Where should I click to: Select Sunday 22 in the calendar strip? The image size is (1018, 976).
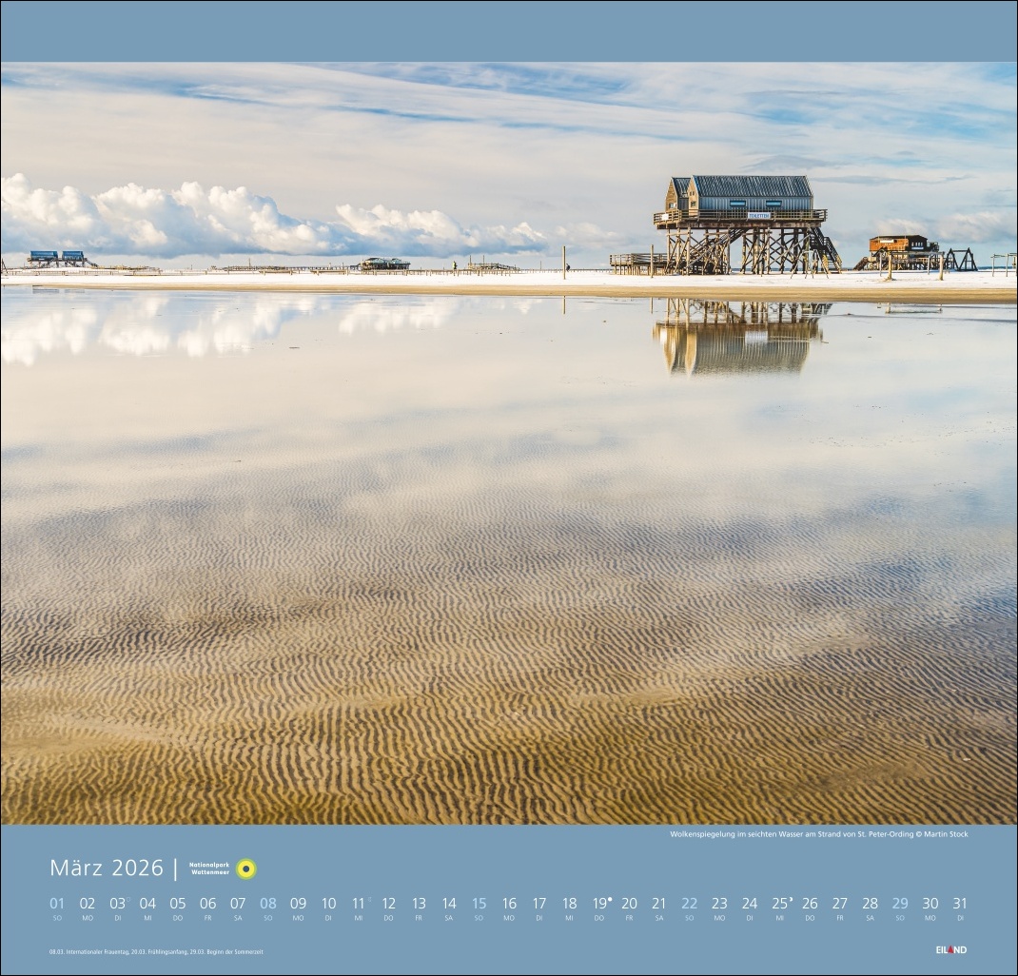pyautogui.click(x=689, y=905)
